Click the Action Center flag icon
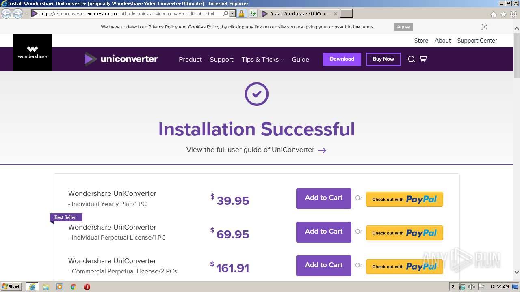Image resolution: width=520 pixels, height=292 pixels. tap(481, 287)
